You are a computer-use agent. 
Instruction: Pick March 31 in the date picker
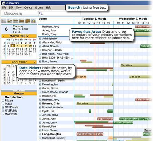coord(30,54)
